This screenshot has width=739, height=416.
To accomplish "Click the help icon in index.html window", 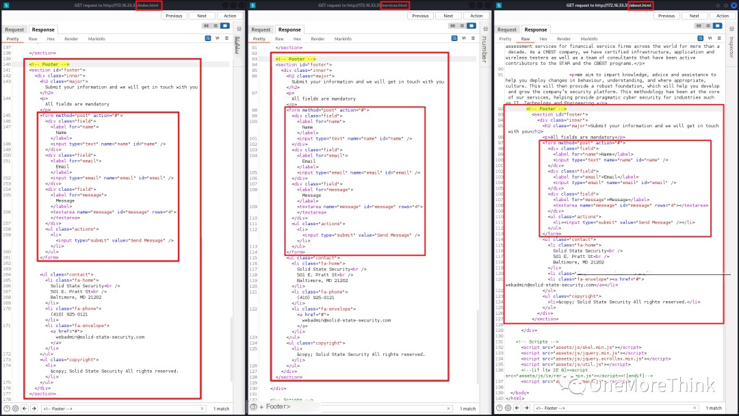I will point(7,408).
